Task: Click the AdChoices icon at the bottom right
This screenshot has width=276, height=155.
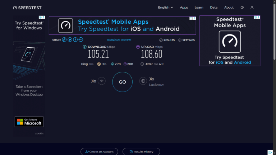Action: point(270,152)
